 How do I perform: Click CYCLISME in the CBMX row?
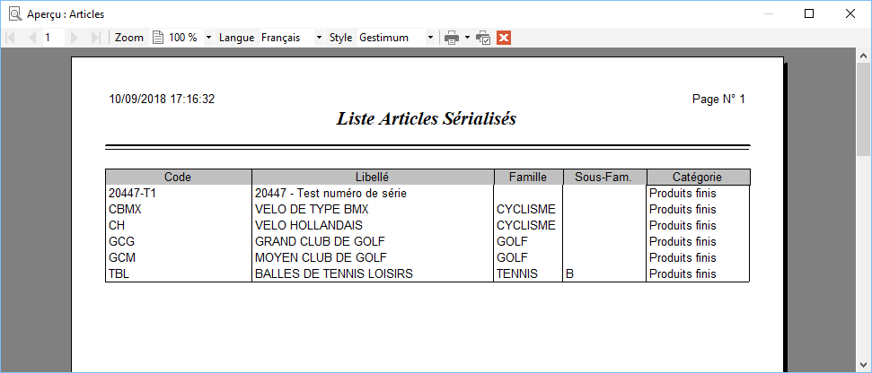[x=526, y=210]
